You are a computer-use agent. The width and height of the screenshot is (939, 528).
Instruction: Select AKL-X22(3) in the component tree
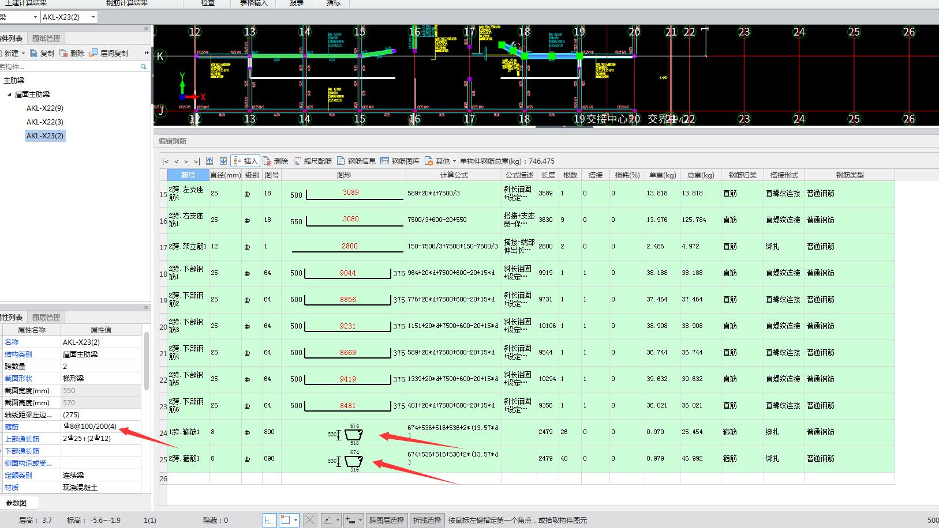pos(45,122)
